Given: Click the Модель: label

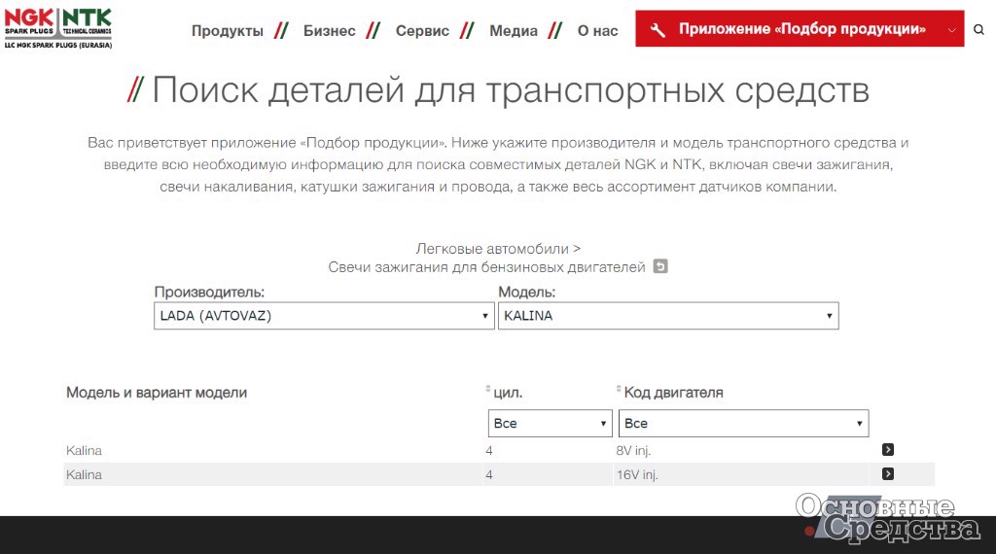Looking at the screenshot, I should (x=526, y=292).
